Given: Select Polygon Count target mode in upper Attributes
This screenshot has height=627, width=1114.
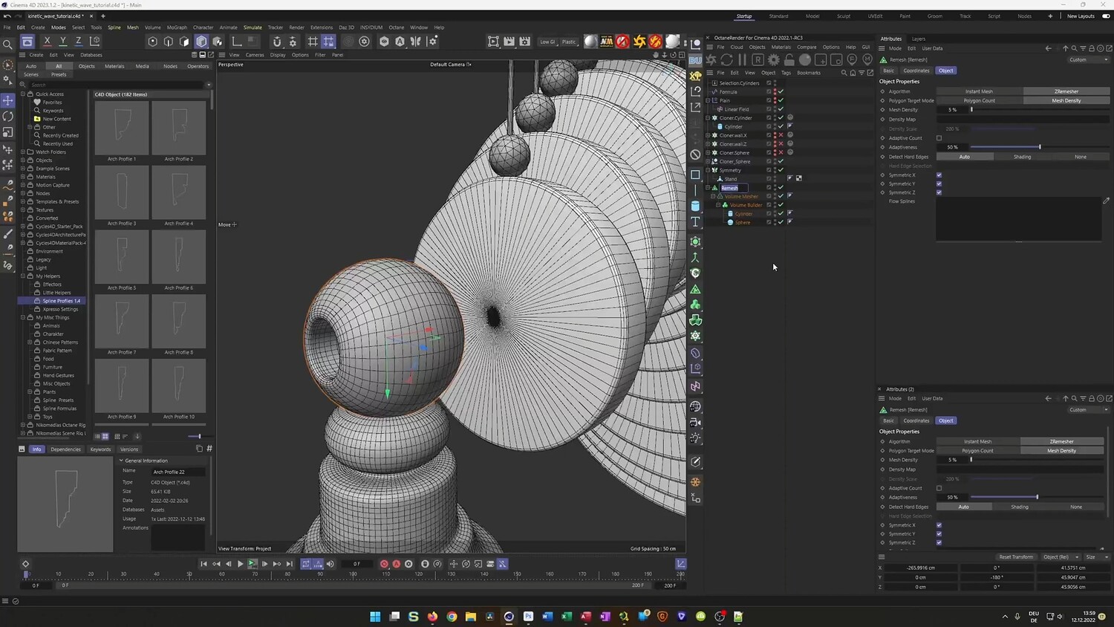Looking at the screenshot, I should 979,100.
